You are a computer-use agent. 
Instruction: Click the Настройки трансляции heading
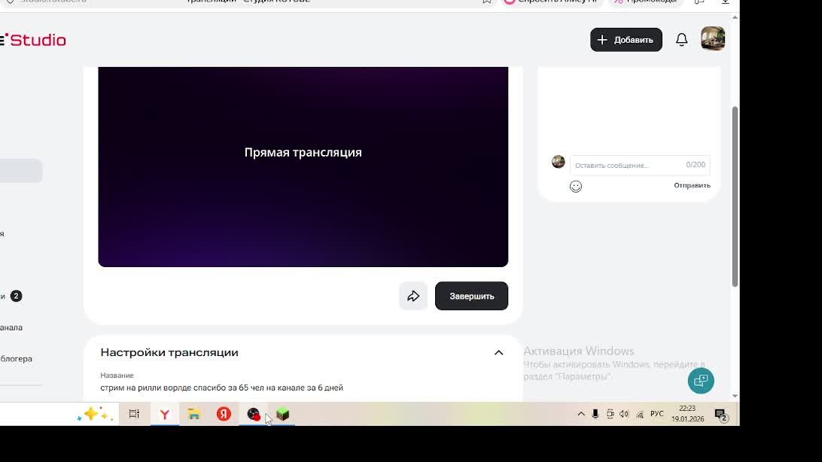point(169,353)
